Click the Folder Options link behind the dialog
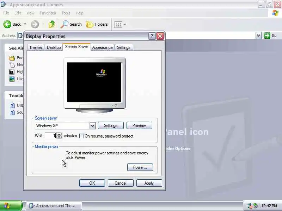This screenshot has height=211, width=282. [x=178, y=148]
